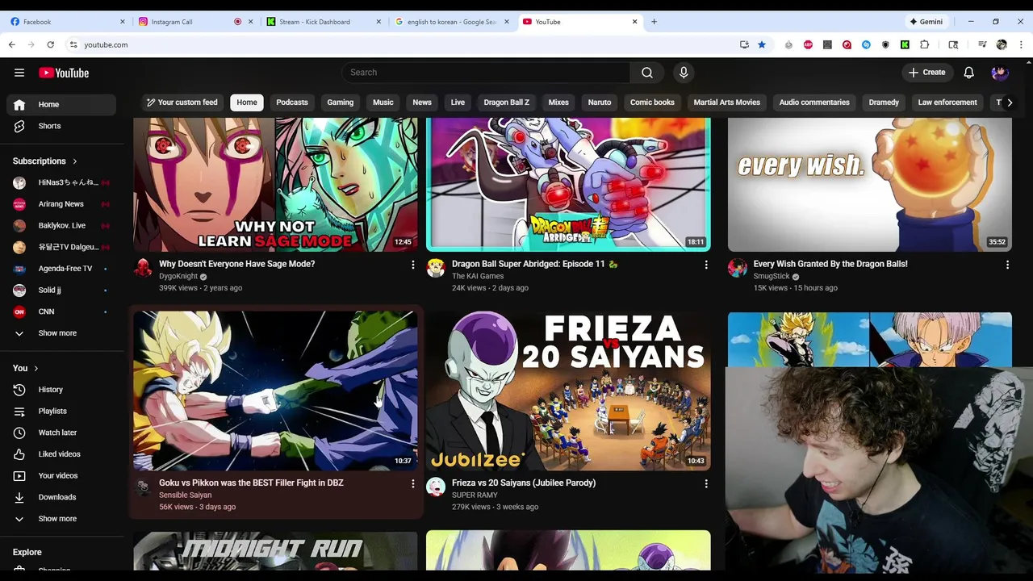The width and height of the screenshot is (1033, 581).
Task: Select the Naruto chip
Action: click(600, 102)
